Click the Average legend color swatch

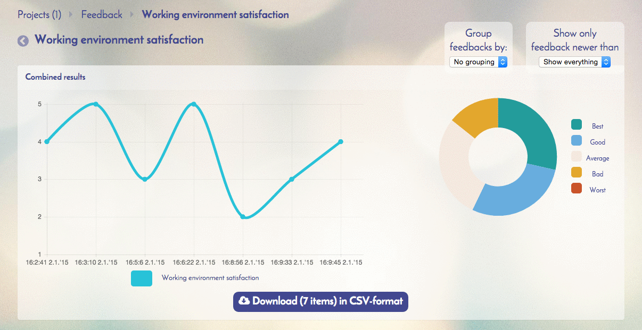pos(577,157)
